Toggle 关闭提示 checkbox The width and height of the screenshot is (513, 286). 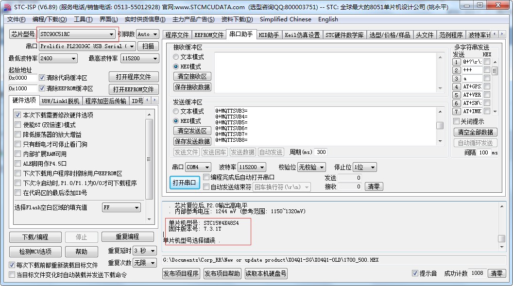tap(456, 121)
